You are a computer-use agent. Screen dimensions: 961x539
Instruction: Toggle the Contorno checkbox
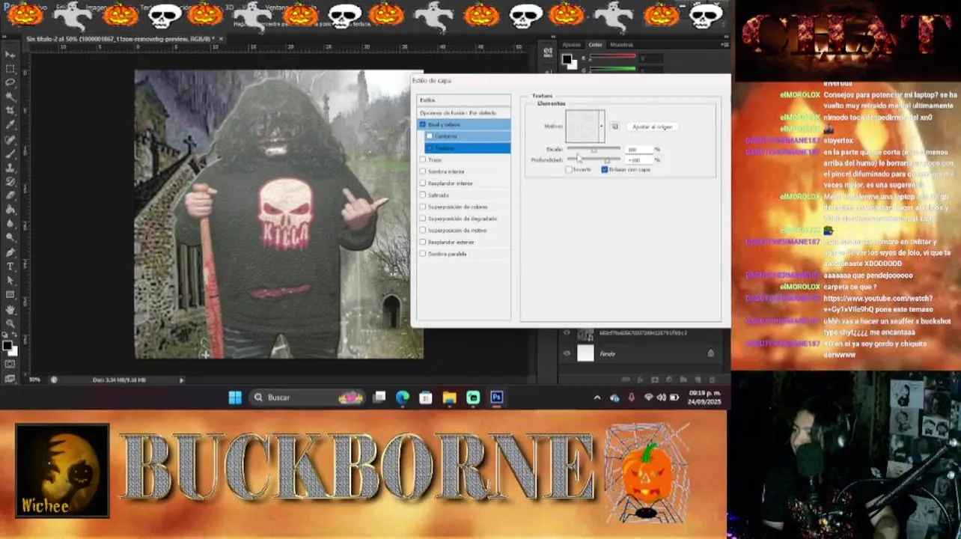pos(430,136)
